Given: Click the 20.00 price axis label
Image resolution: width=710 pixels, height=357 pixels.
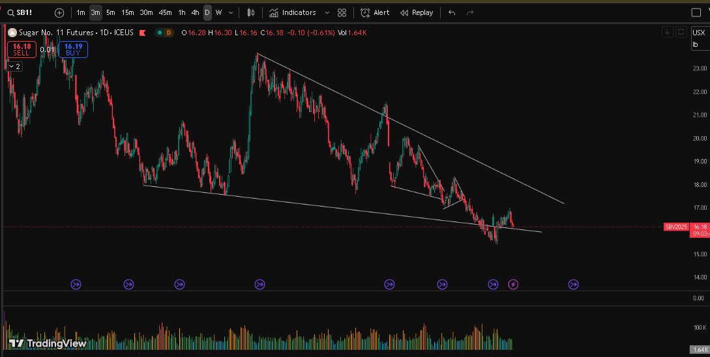Looking at the screenshot, I should click(700, 138).
